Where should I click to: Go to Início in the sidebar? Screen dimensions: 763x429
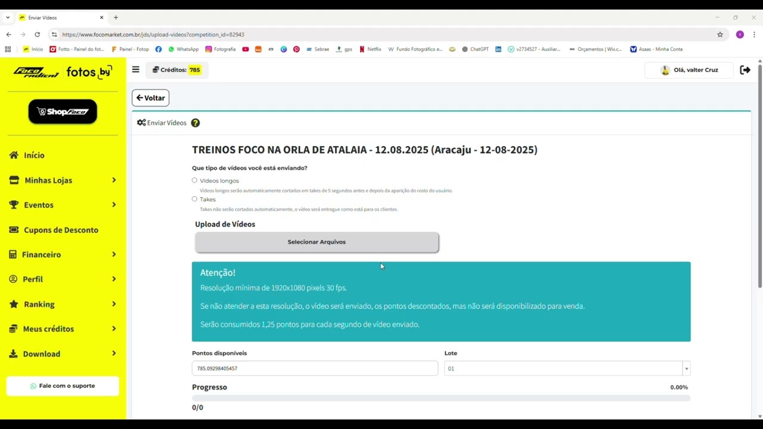34,155
